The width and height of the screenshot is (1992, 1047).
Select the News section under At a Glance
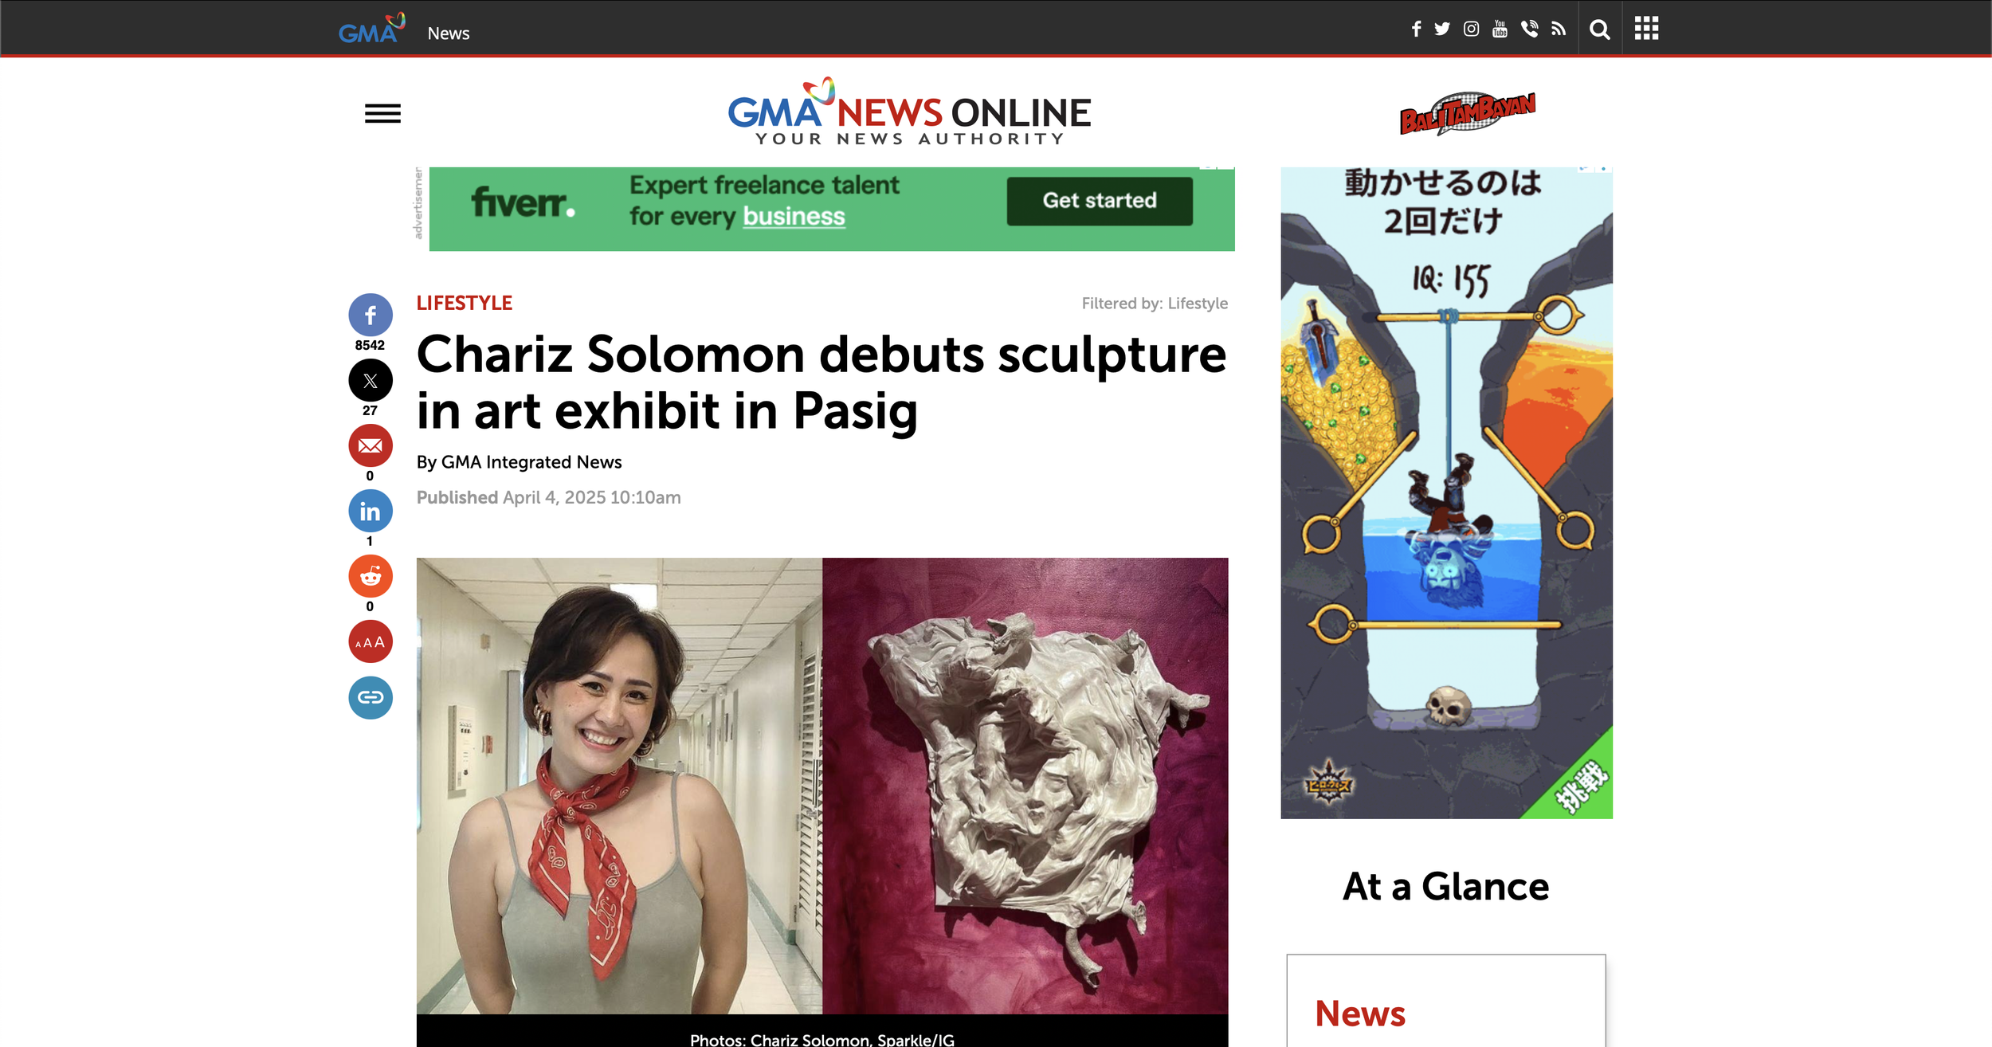coord(1360,1014)
